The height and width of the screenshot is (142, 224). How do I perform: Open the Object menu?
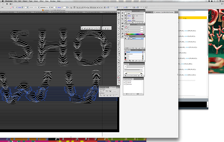click(25, 1)
